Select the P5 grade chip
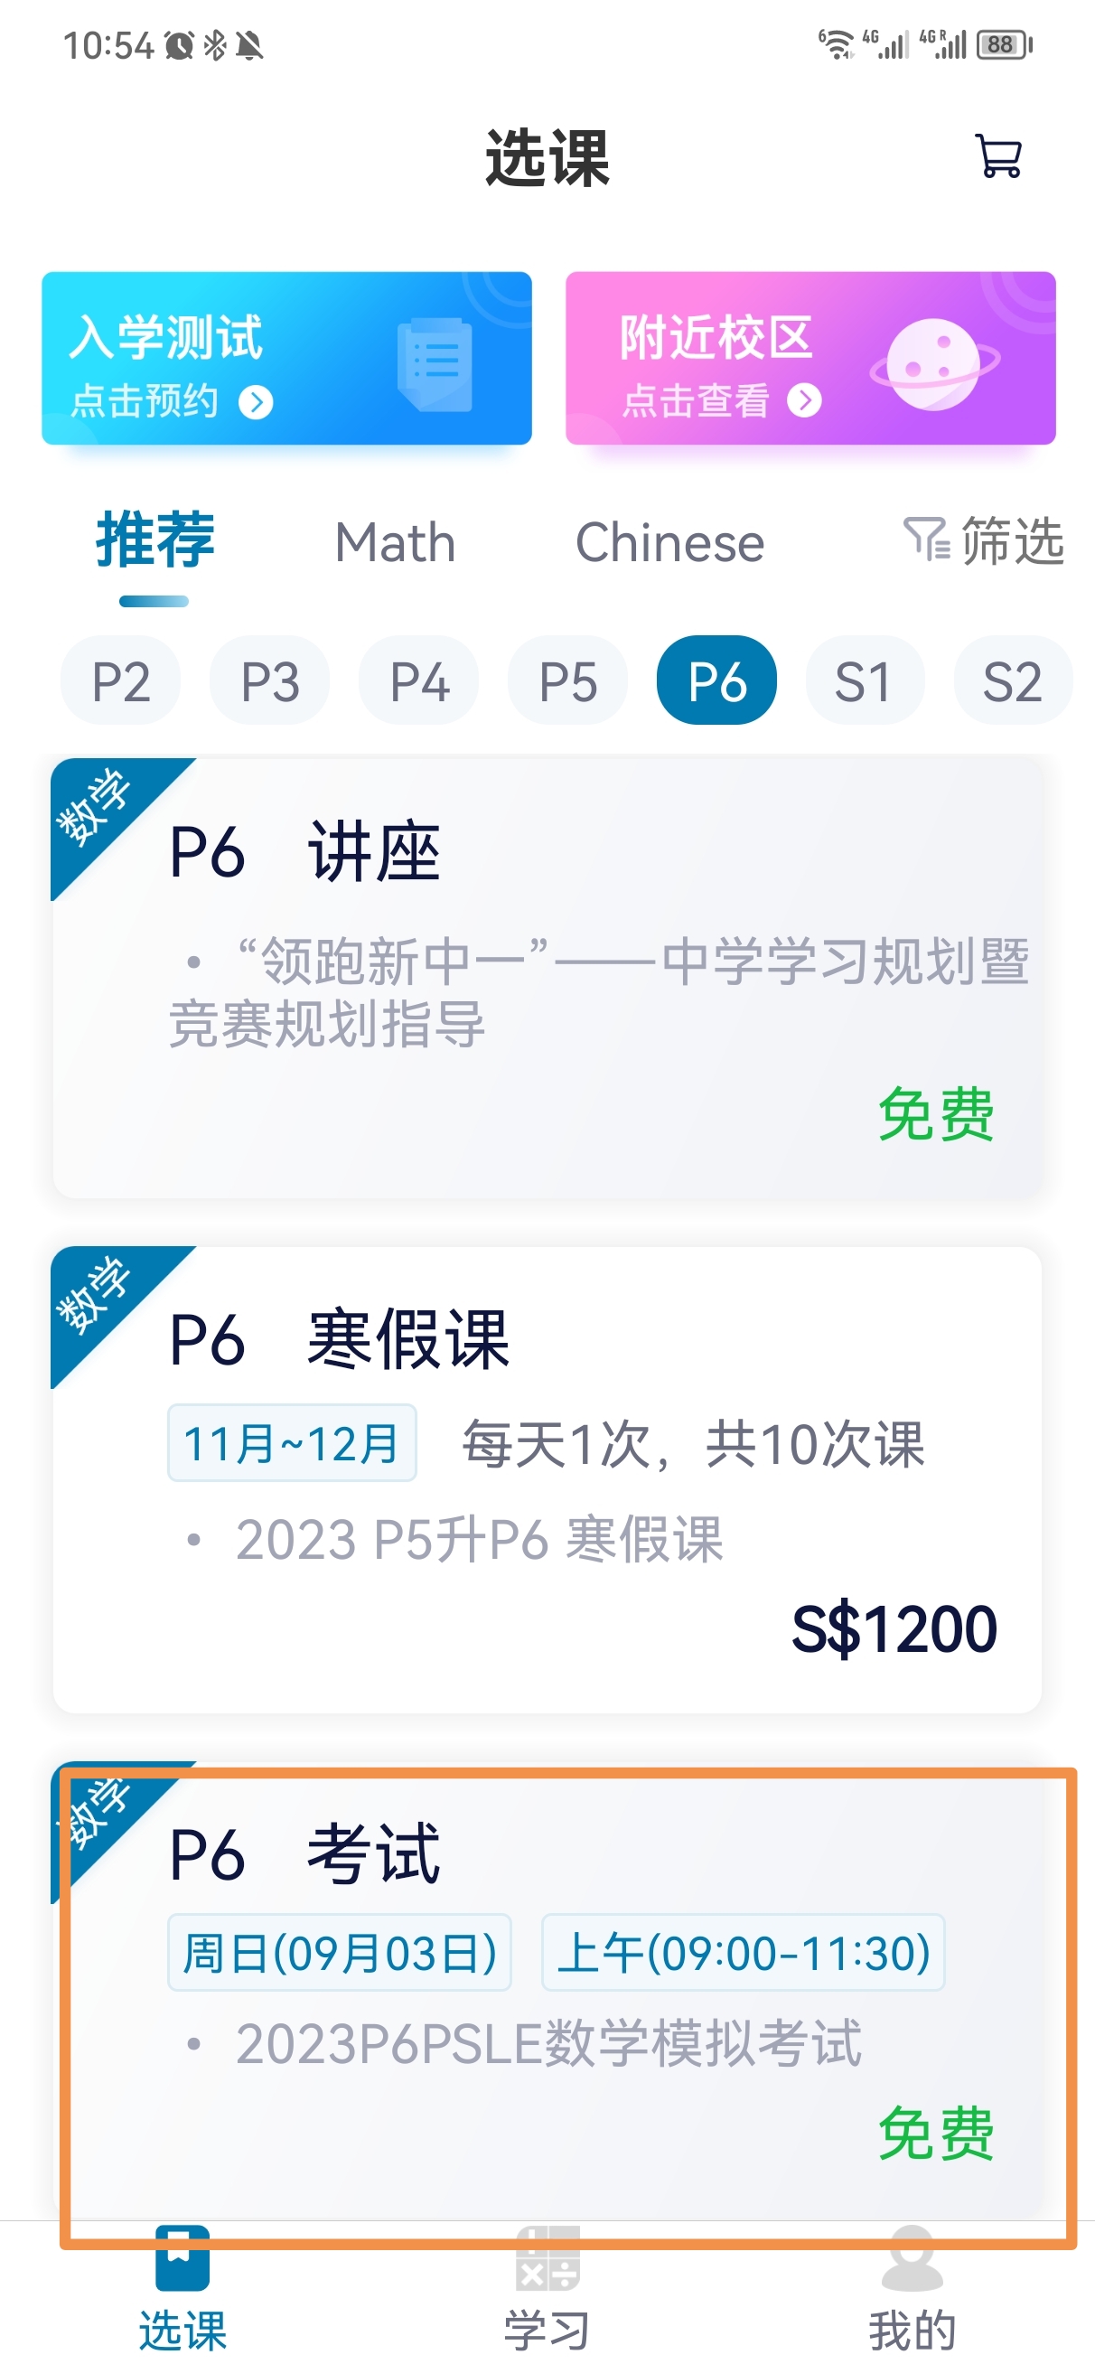The width and height of the screenshot is (1095, 2364). (x=567, y=680)
